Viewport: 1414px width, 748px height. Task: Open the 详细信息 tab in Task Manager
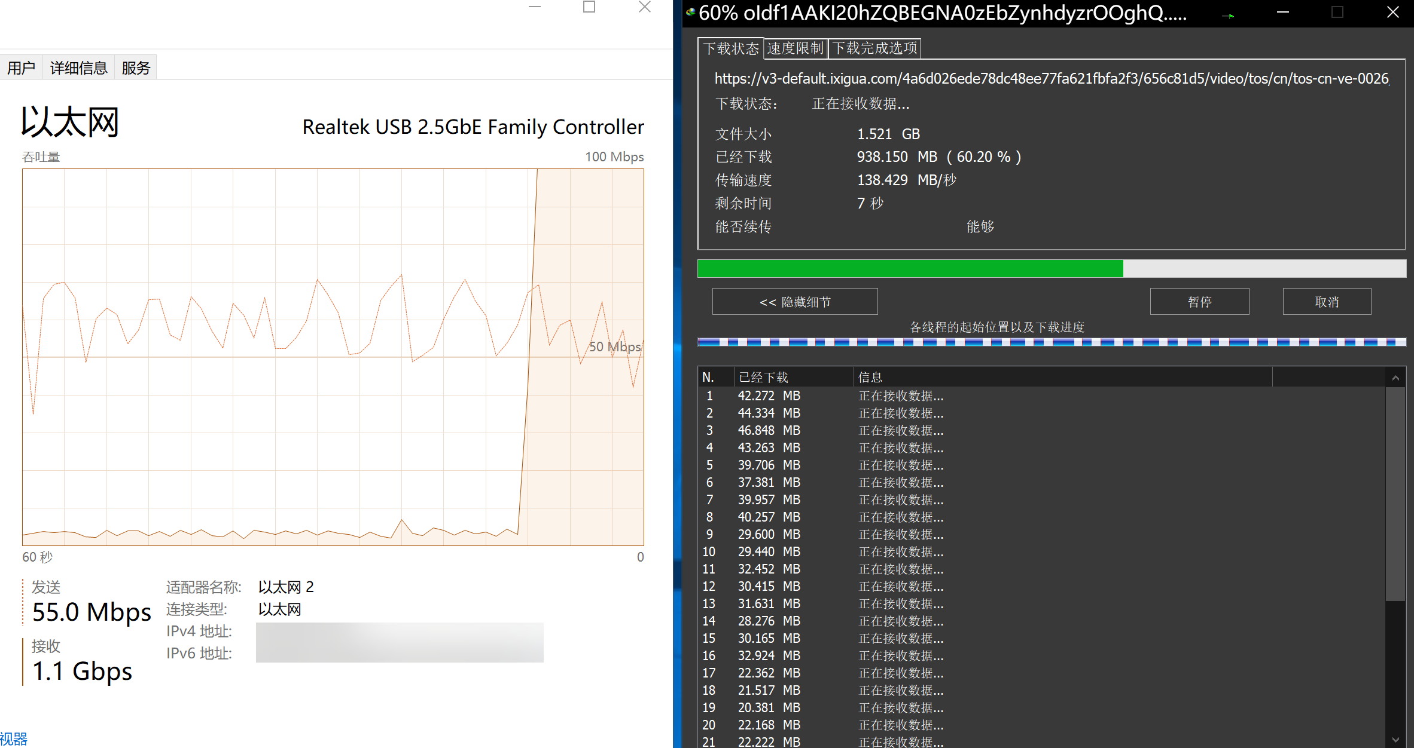(x=78, y=68)
